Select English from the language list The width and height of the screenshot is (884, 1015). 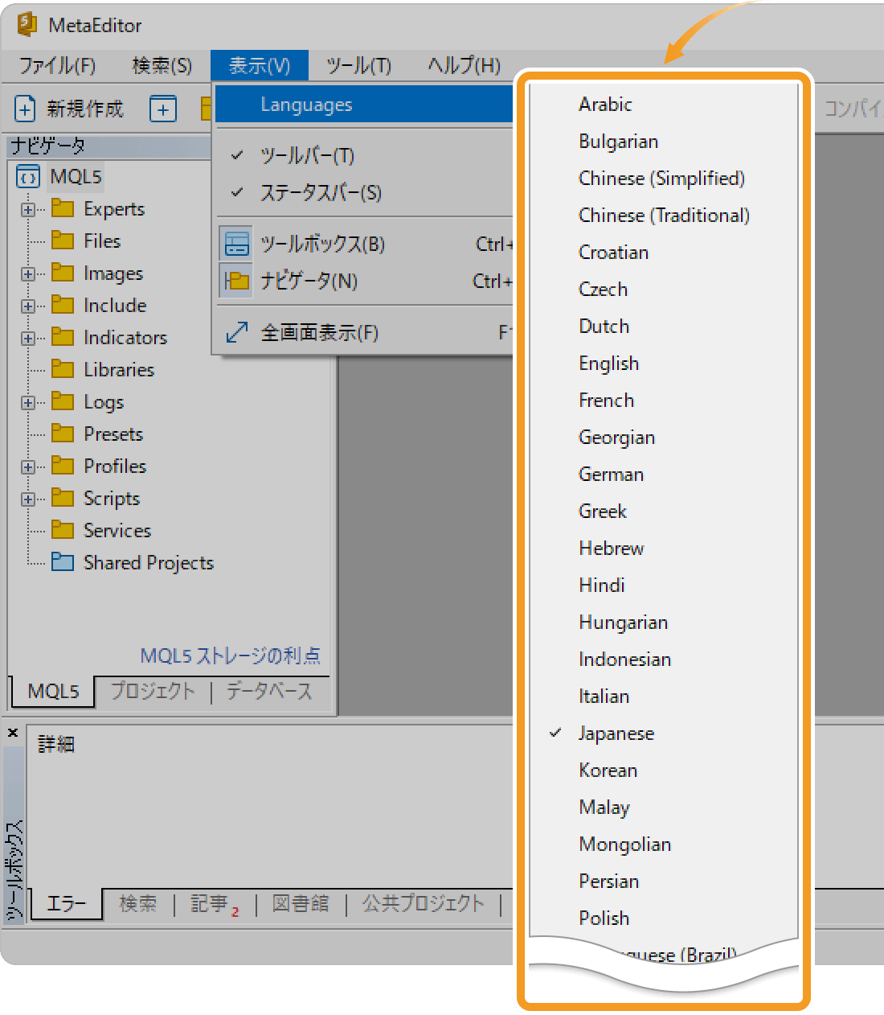click(x=663, y=364)
